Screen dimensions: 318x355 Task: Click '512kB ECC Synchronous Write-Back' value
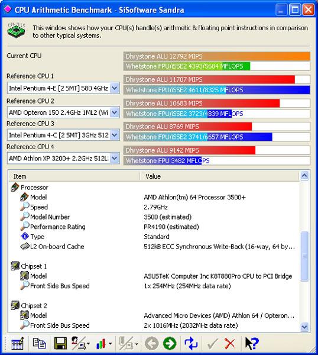[x=219, y=247]
